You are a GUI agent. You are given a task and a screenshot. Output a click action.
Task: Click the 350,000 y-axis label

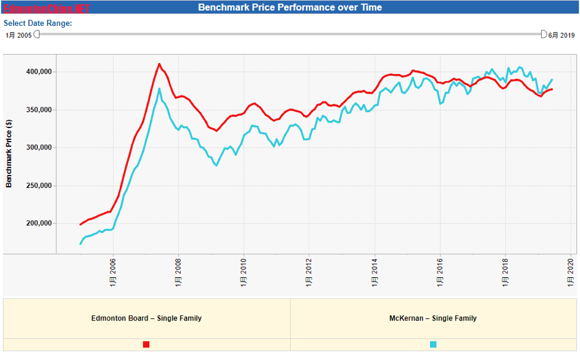pos(39,110)
